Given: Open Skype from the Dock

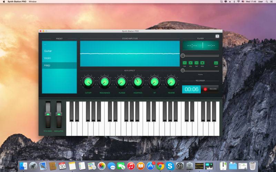Looking at the screenshot, I should [x=170, y=166].
